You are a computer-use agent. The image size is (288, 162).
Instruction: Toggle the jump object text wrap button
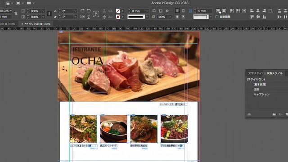[183, 17]
